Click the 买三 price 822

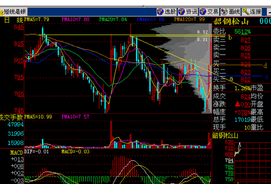pos(245,79)
